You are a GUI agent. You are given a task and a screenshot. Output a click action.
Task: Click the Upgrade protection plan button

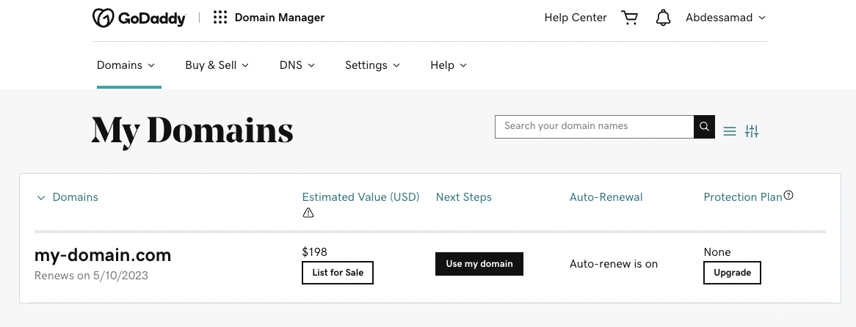pos(732,273)
